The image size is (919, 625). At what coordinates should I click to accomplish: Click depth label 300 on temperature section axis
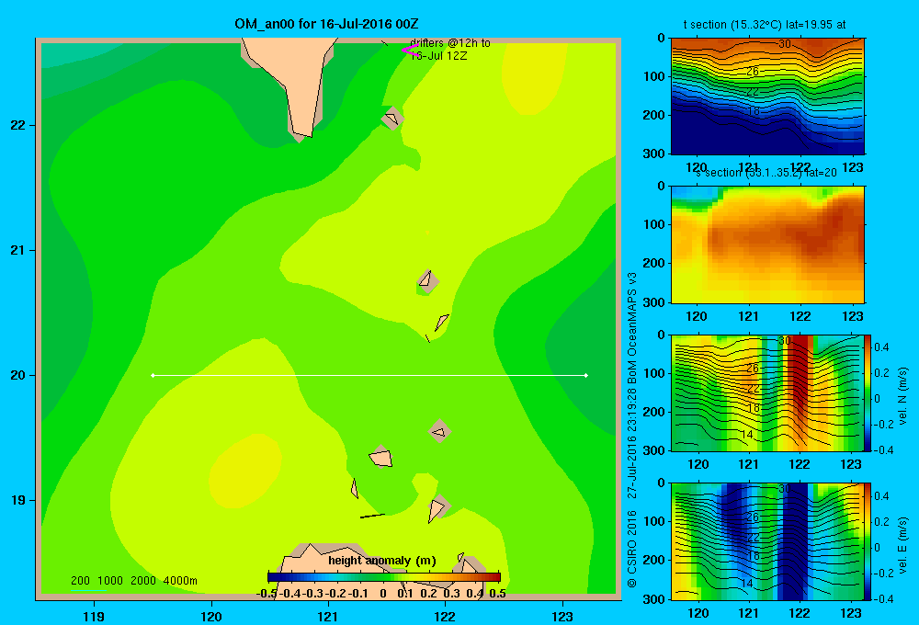pos(655,153)
